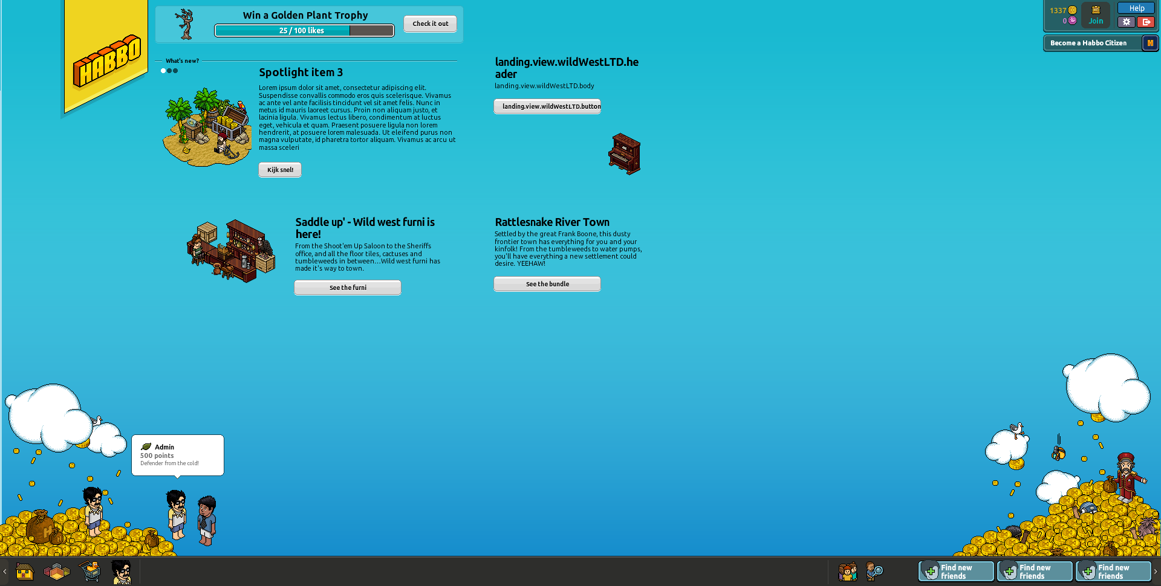Screen dimensions: 1161x586
Task: Click the leftmost Find new friends button
Action: (x=956, y=572)
